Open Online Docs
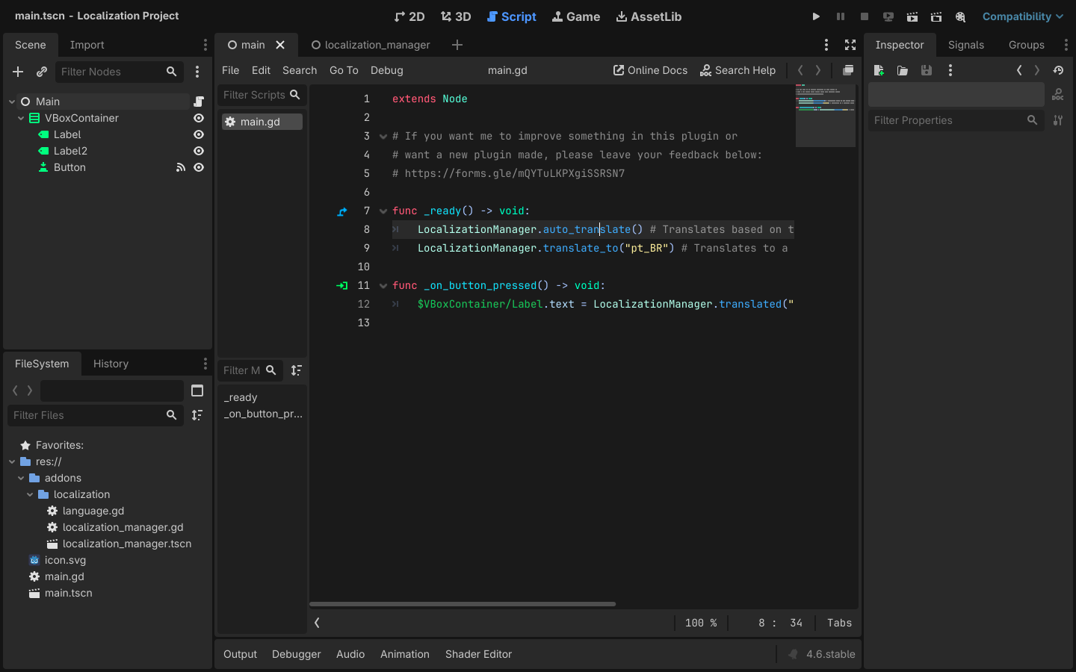 (x=650, y=70)
